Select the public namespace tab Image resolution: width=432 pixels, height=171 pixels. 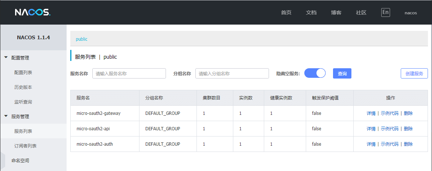coord(82,39)
